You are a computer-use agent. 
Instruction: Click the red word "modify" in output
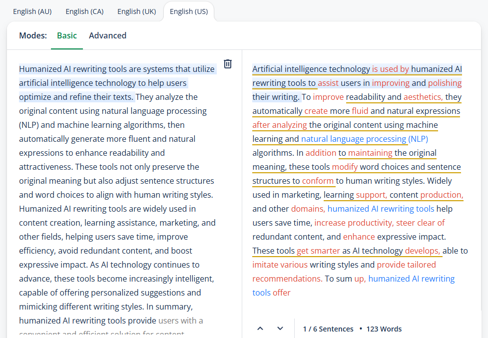[x=345, y=167]
